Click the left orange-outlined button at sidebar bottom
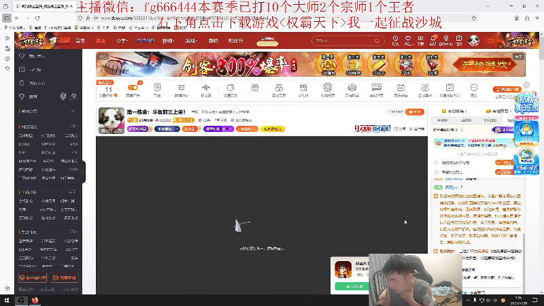Viewport: 544px width, 306px height. point(33,278)
